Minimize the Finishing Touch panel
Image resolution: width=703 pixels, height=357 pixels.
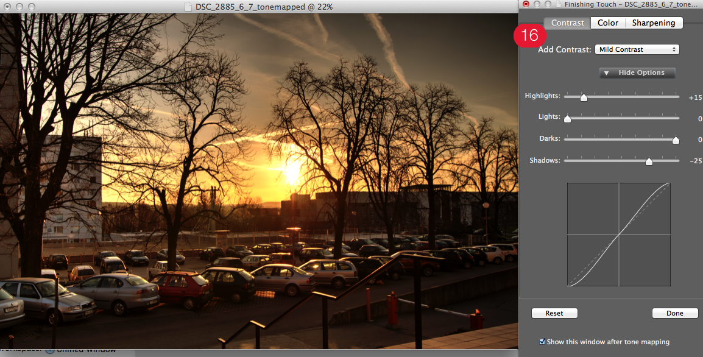537,4
